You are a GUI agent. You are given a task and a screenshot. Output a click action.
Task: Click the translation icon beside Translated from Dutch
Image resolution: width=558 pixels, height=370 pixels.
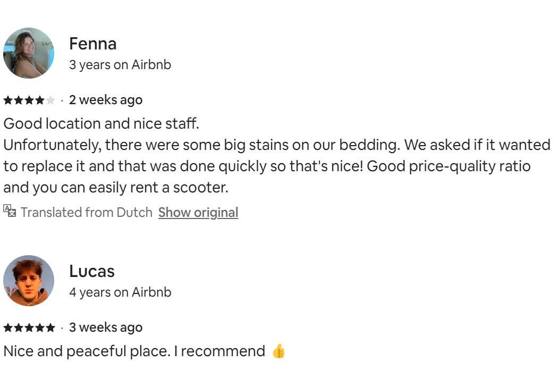(10, 211)
